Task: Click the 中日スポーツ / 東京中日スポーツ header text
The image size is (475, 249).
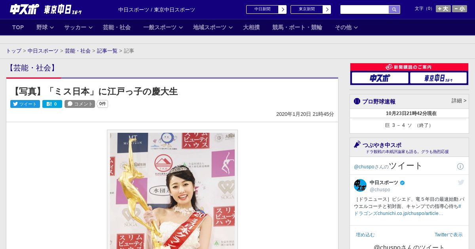Action: point(157,10)
